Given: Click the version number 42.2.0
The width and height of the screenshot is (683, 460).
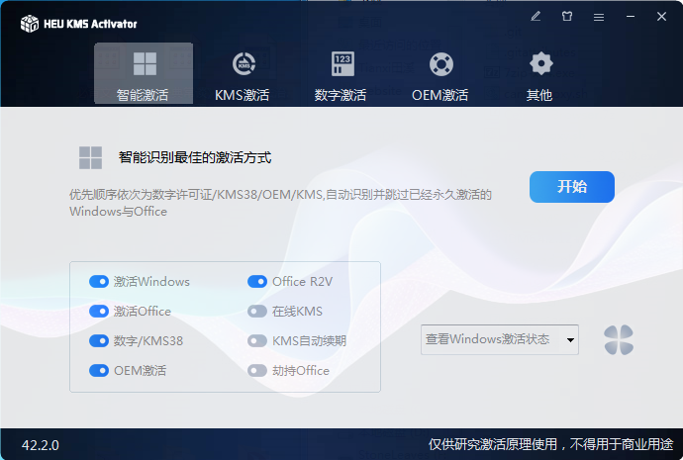Looking at the screenshot, I should point(41,445).
